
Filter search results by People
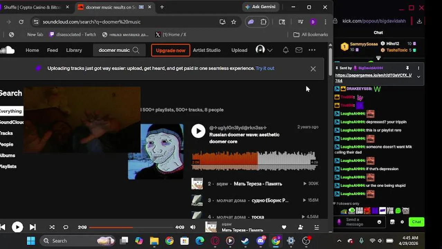(x=7, y=144)
